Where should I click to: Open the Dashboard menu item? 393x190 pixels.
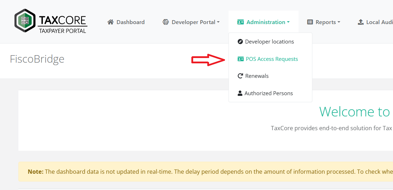(x=126, y=22)
